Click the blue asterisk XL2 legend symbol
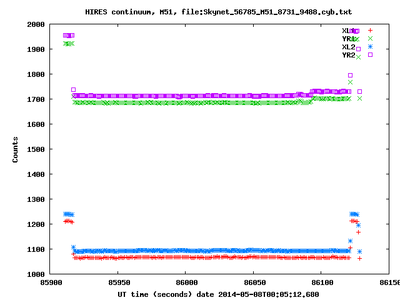Screen dimensions: 400x300 (x=370, y=47)
